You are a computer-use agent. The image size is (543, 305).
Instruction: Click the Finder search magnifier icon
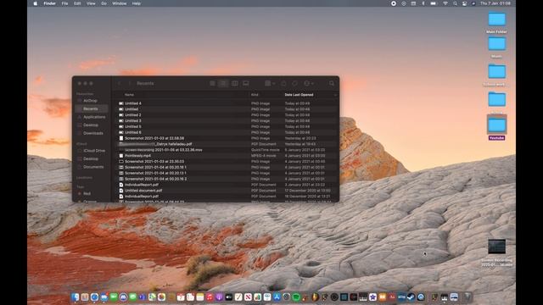pyautogui.click(x=332, y=83)
